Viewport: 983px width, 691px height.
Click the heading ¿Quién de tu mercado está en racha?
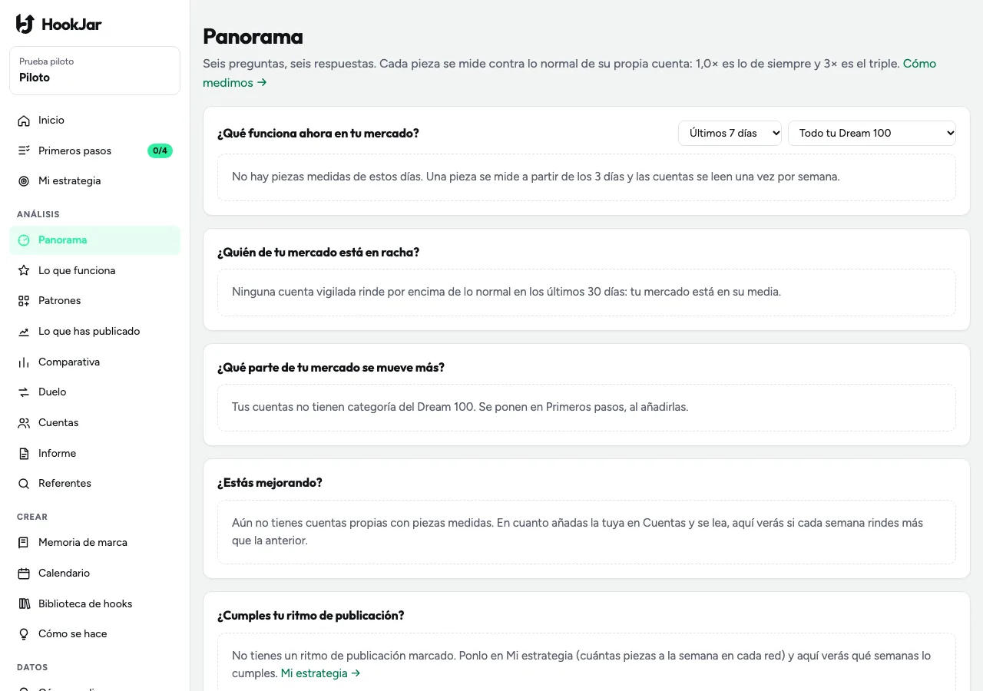point(318,252)
